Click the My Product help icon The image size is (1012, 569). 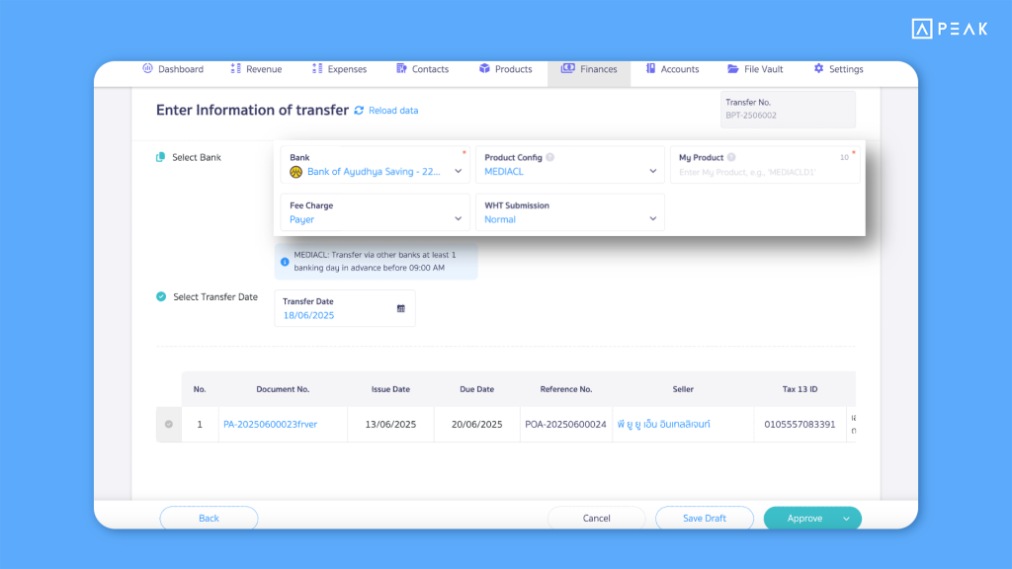click(x=733, y=158)
